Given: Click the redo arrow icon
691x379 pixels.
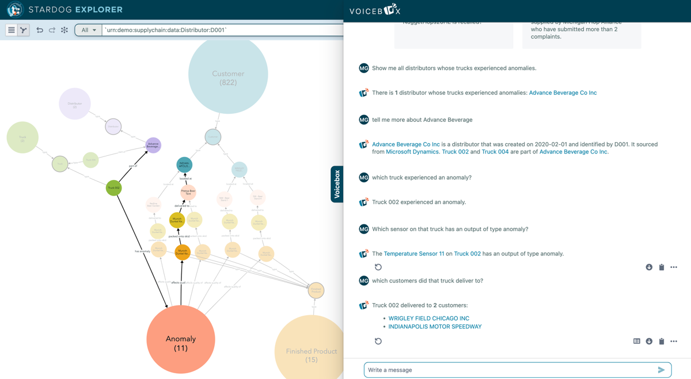Looking at the screenshot, I should 52,30.
